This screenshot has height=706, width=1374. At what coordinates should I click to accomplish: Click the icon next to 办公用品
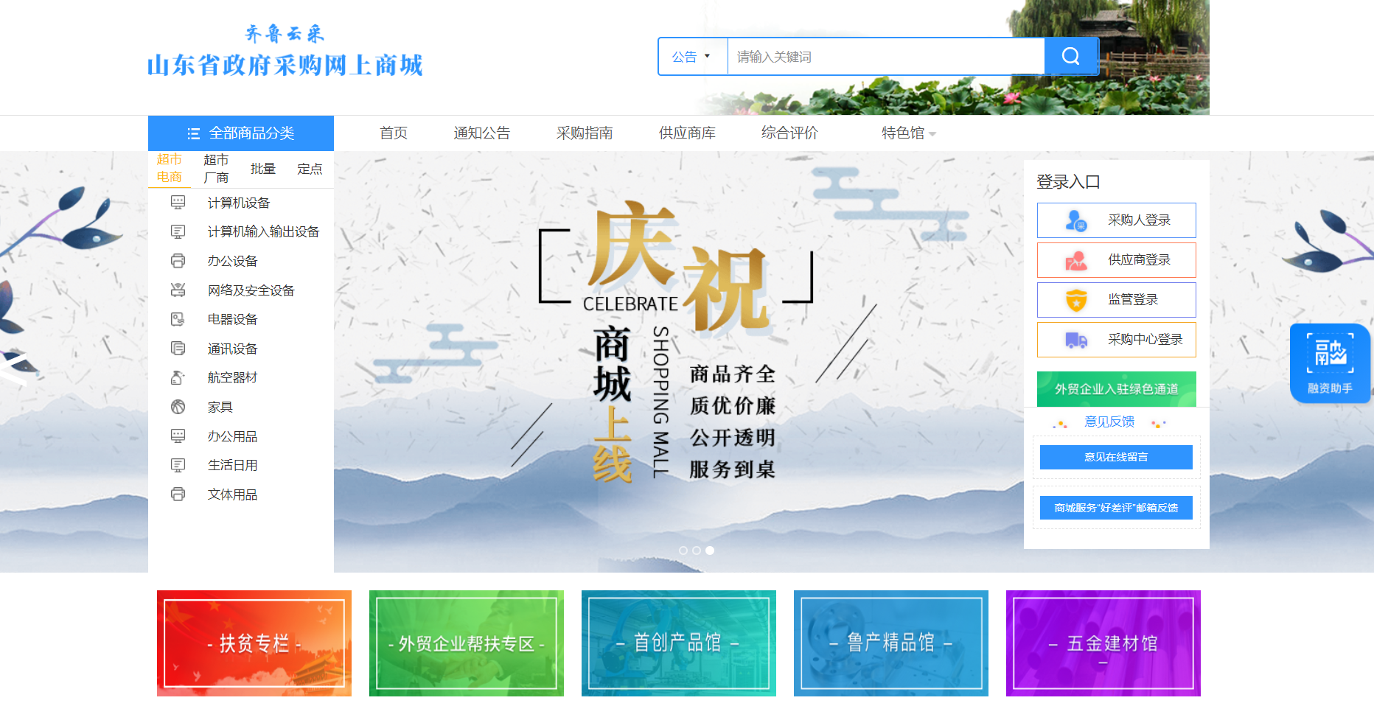[178, 436]
